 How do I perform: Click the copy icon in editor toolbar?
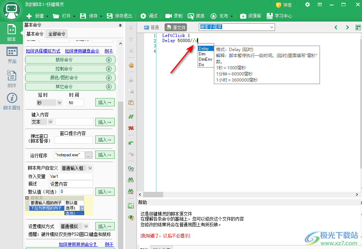(131, 91)
